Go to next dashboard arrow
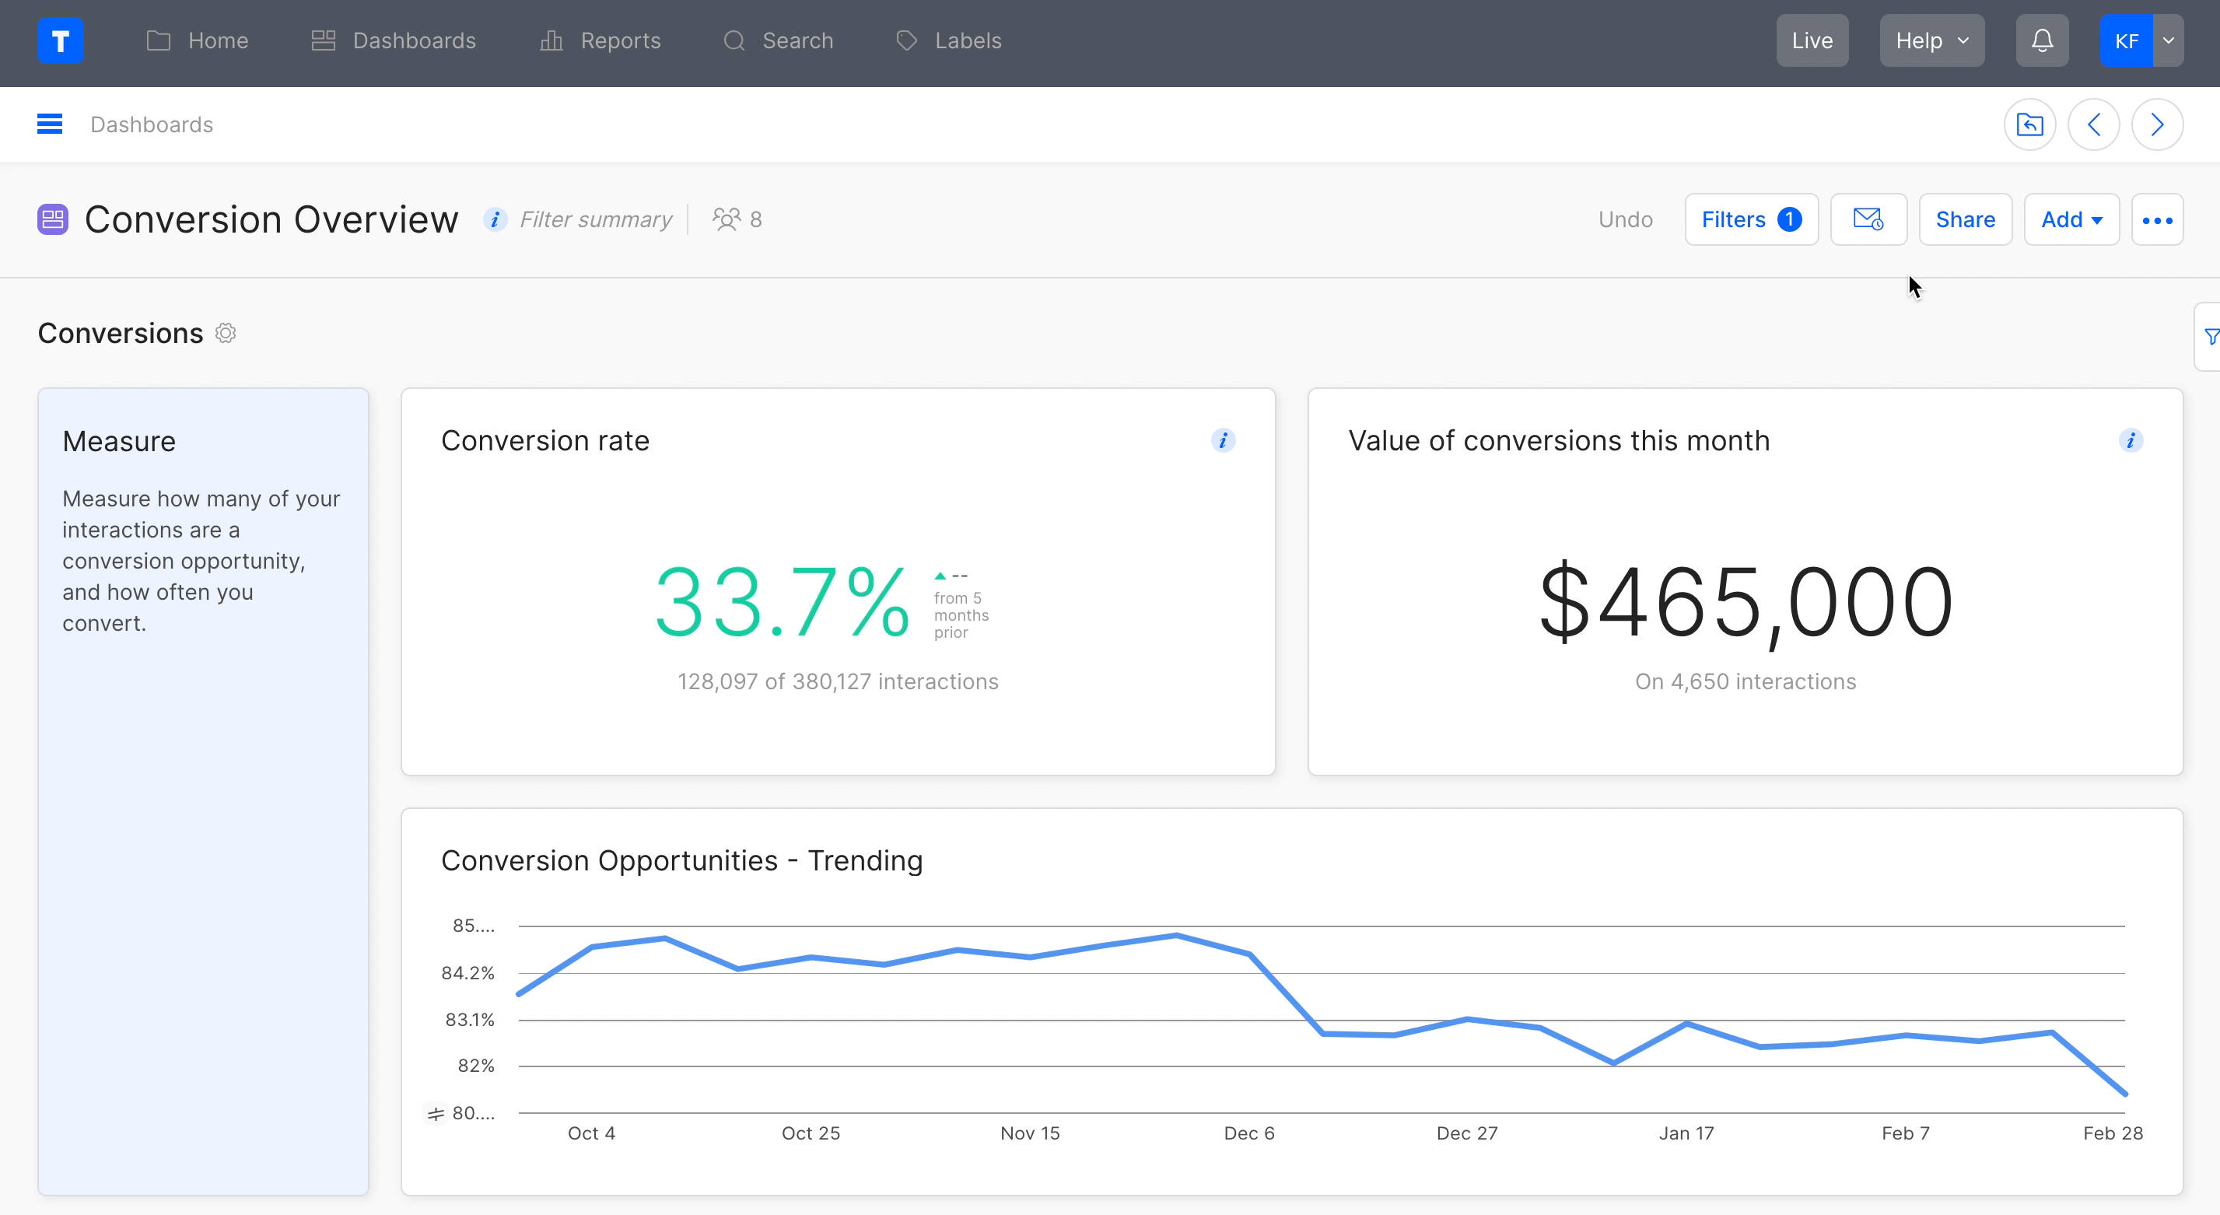Image resolution: width=2220 pixels, height=1215 pixels. pos(2156,125)
